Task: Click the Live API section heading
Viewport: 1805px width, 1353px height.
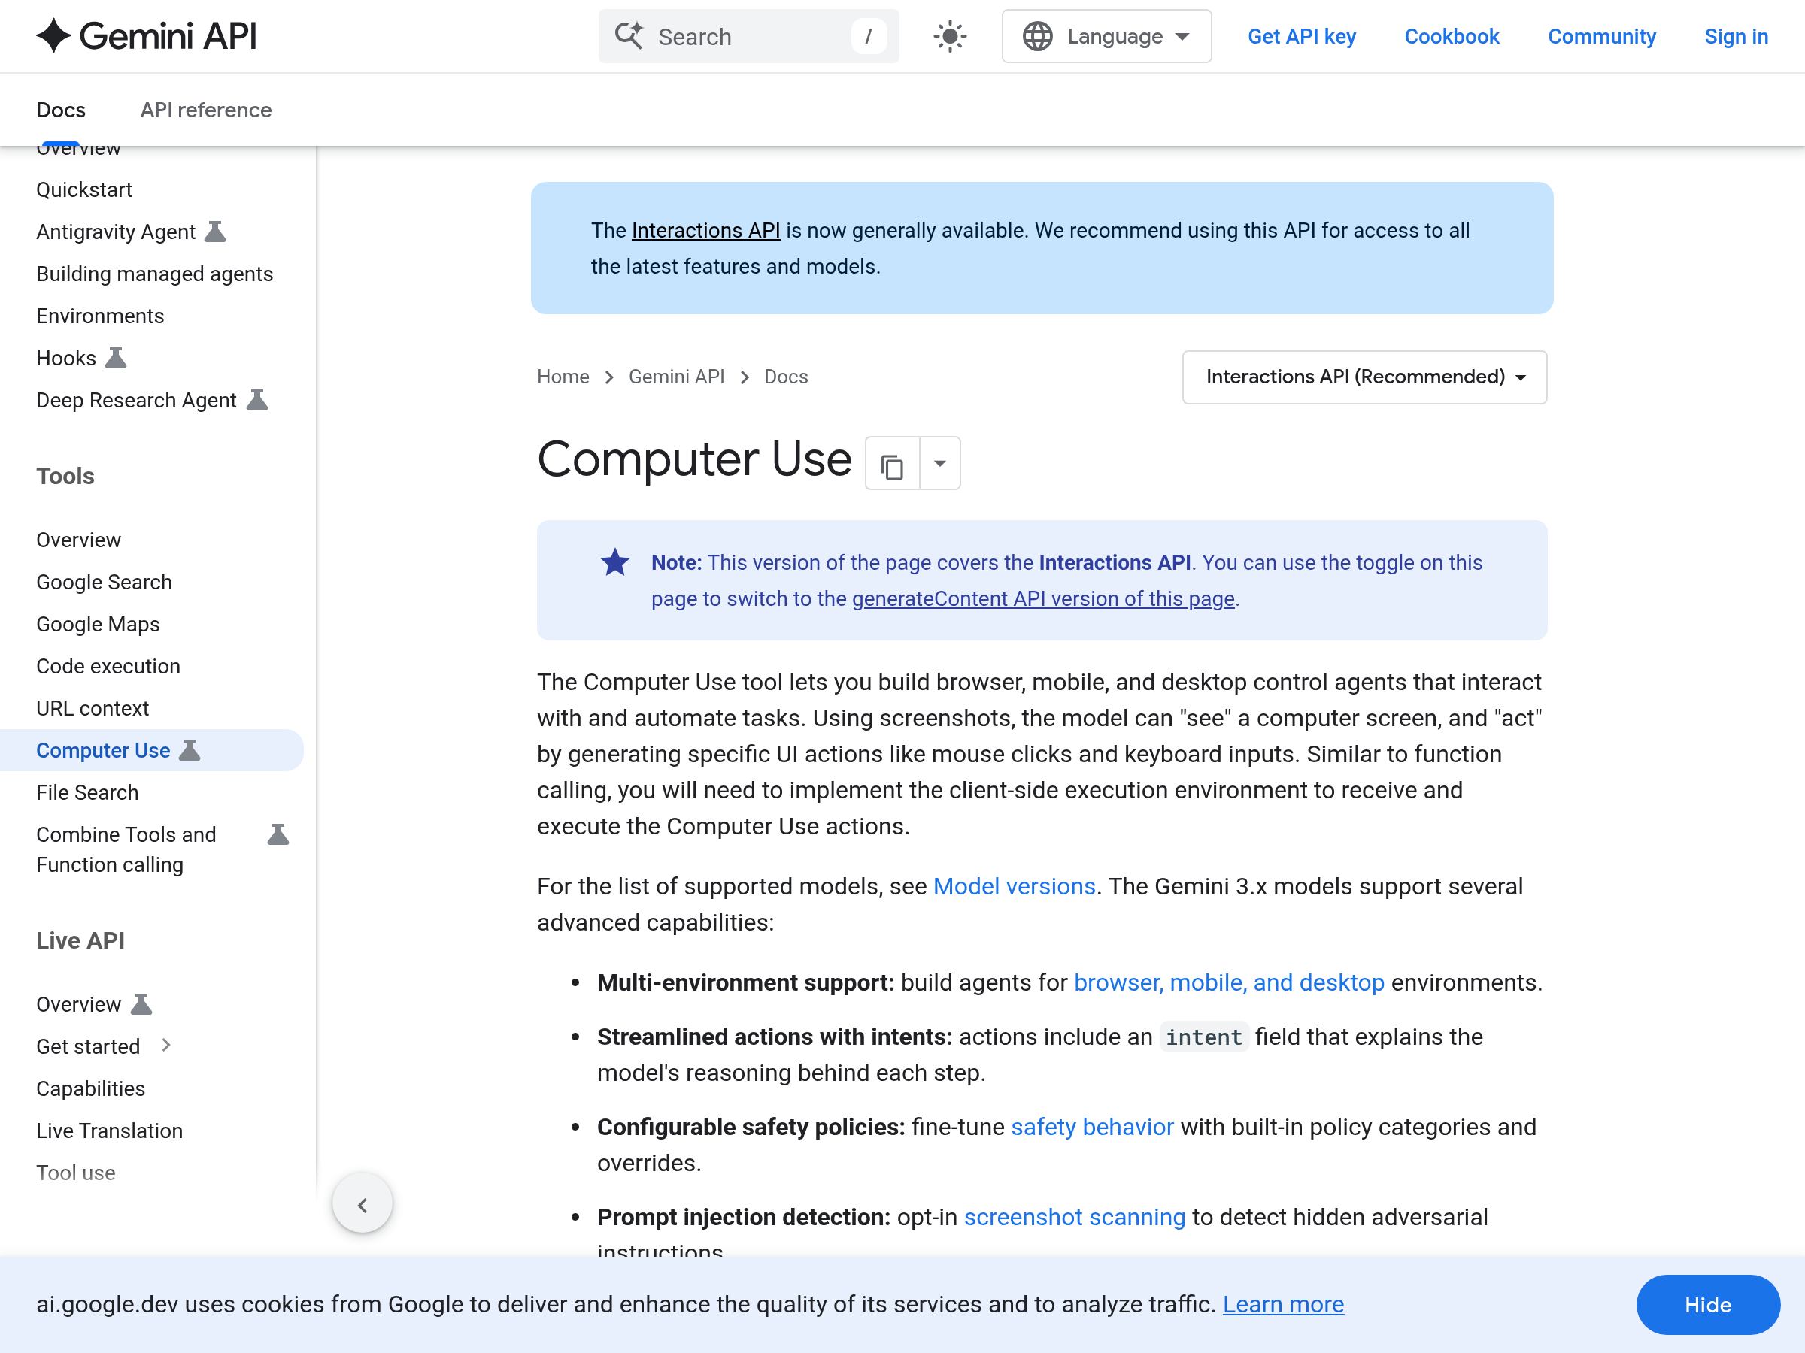Action: [x=80, y=940]
